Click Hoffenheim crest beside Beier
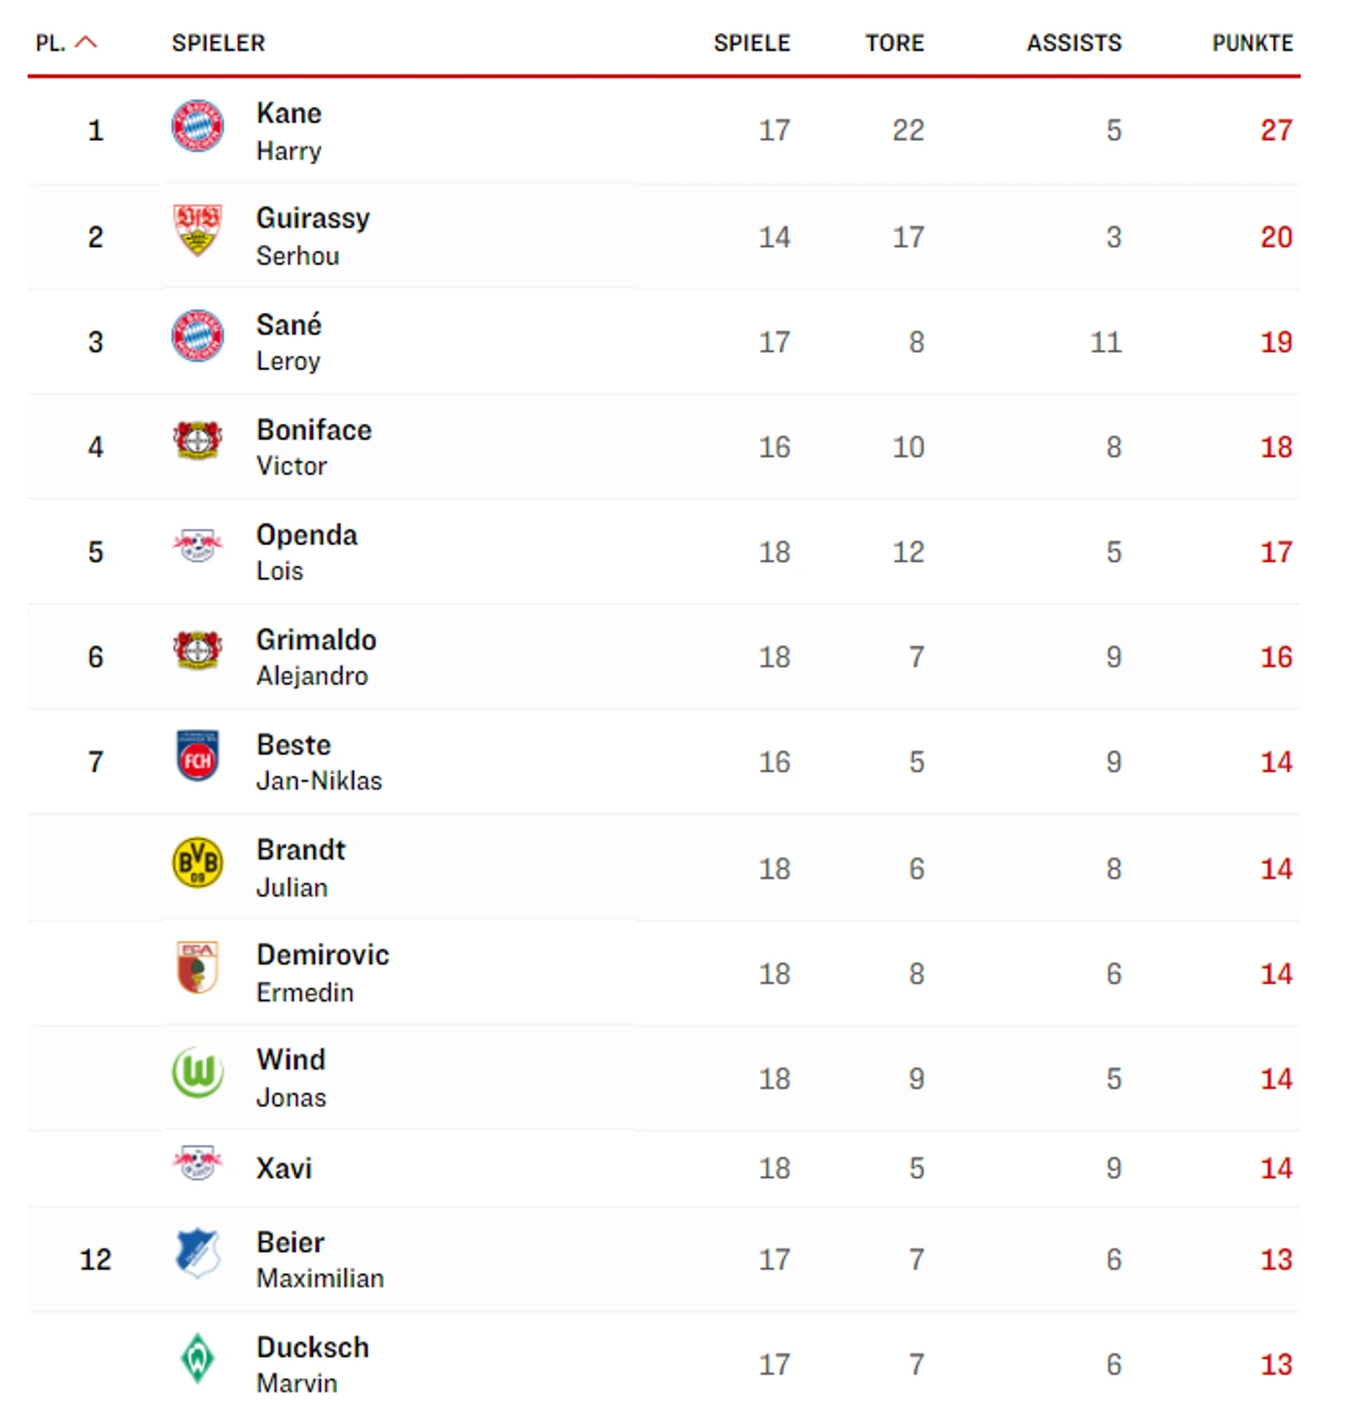The height and width of the screenshot is (1405, 1345). pos(197,1253)
